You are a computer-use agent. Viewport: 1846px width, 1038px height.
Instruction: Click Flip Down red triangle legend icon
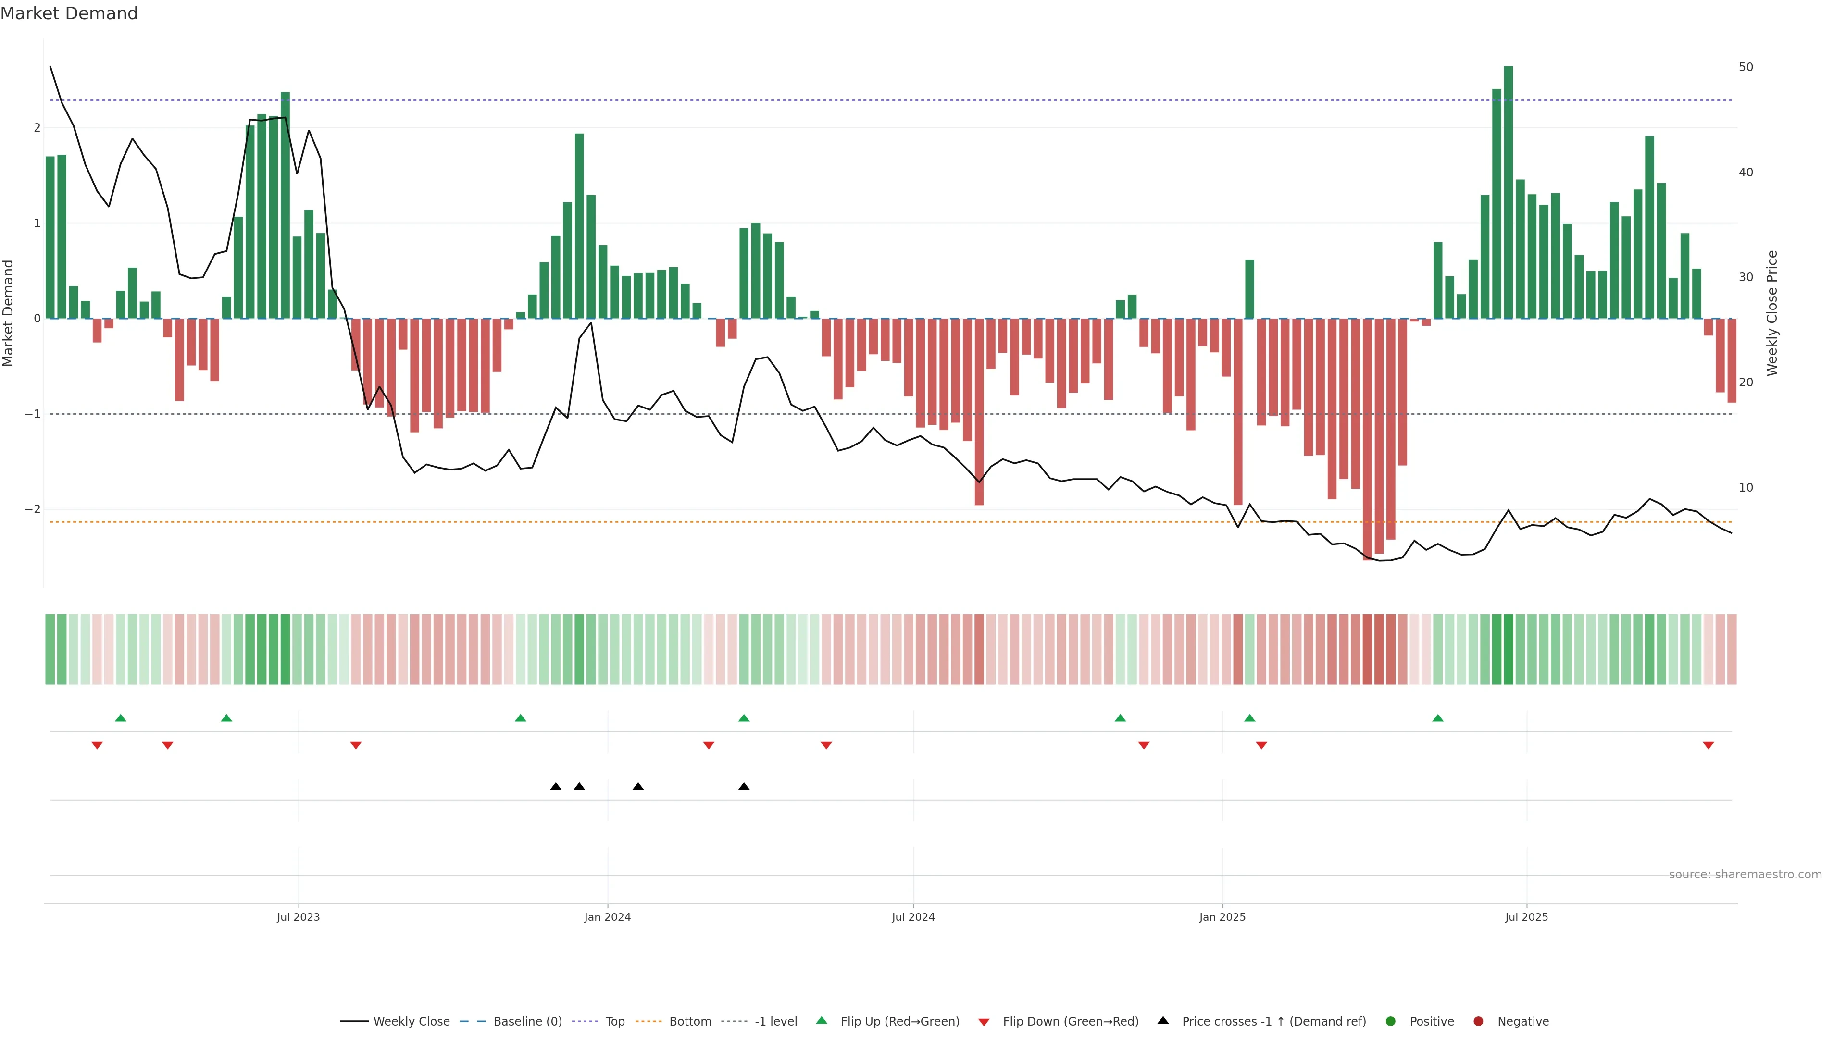984,1022
